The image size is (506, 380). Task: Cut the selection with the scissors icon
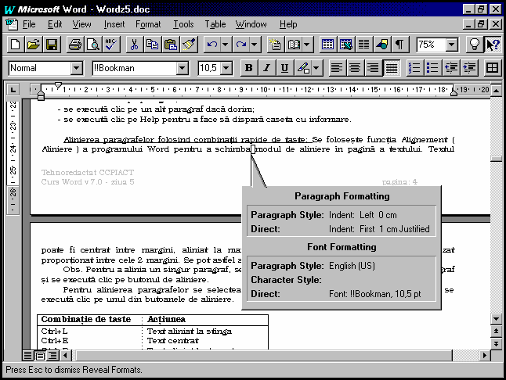[135, 44]
